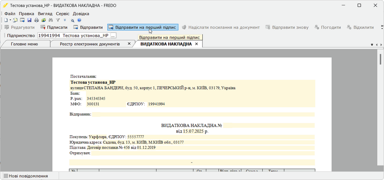Click the ellipsis button beside Підприємство field
Image resolution: width=384 pixels, height=180 pixels.
113,36
